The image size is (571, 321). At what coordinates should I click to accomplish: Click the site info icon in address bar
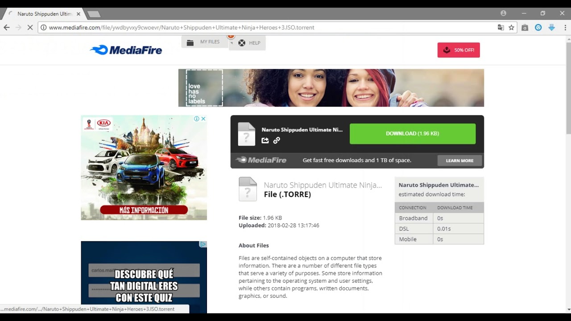pos(43,28)
